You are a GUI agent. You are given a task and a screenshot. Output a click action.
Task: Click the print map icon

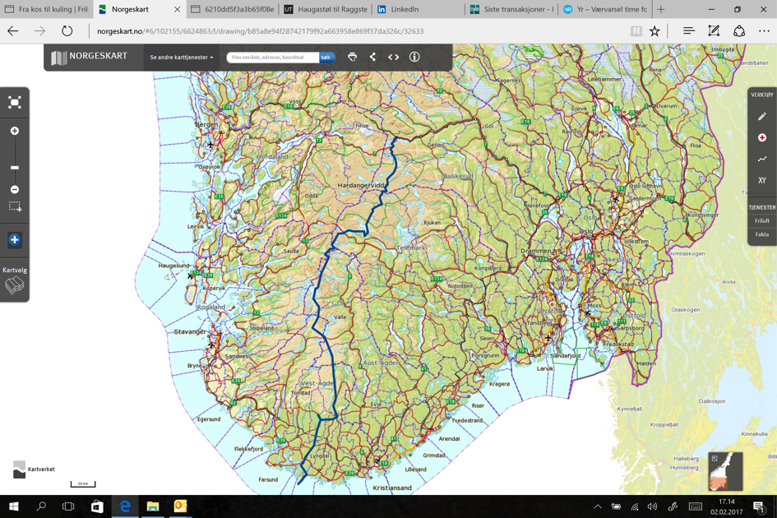(352, 57)
